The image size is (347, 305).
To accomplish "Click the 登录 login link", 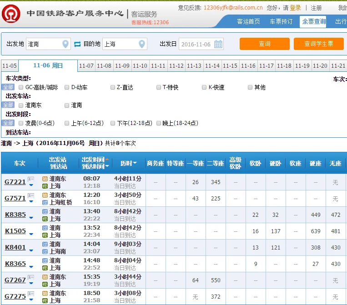I will coord(295,8).
